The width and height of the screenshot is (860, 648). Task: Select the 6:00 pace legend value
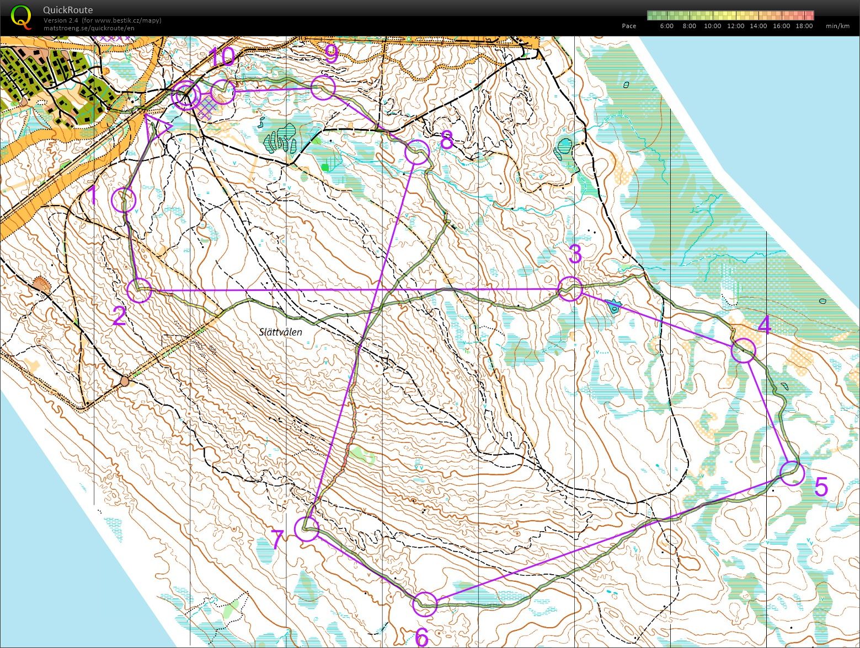coord(666,26)
